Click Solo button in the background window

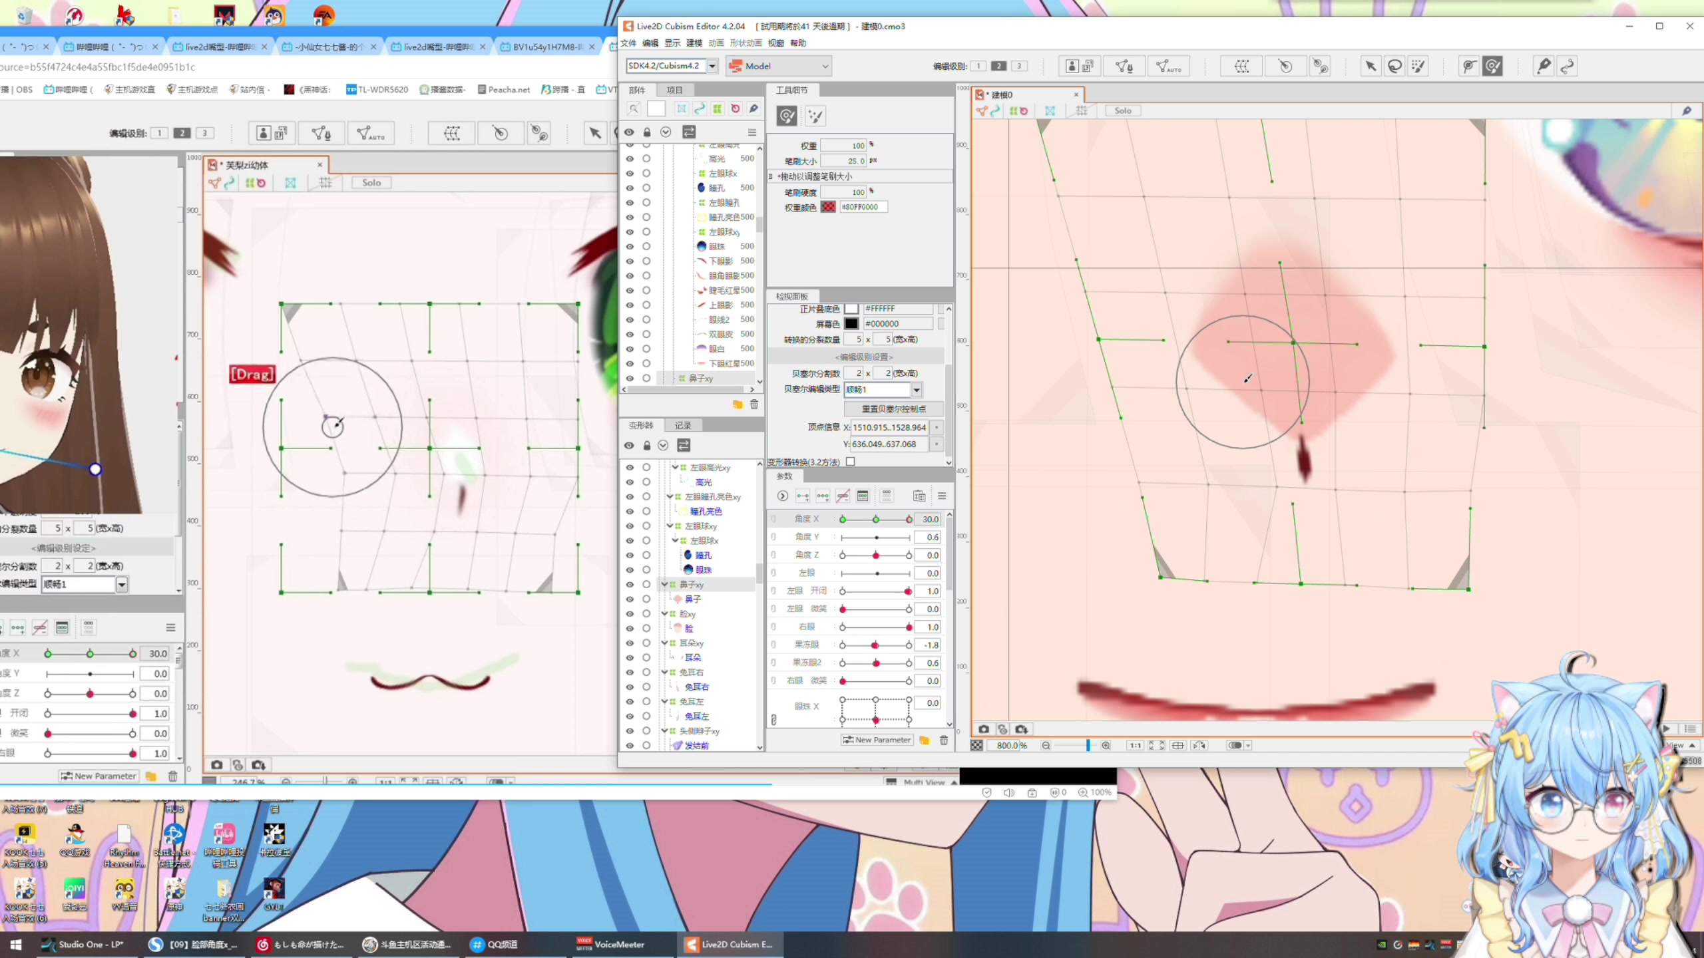click(371, 183)
